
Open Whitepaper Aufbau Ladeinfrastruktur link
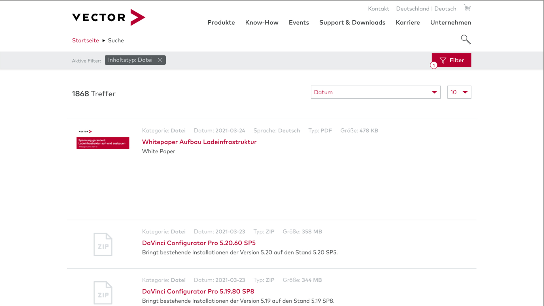[199, 142]
